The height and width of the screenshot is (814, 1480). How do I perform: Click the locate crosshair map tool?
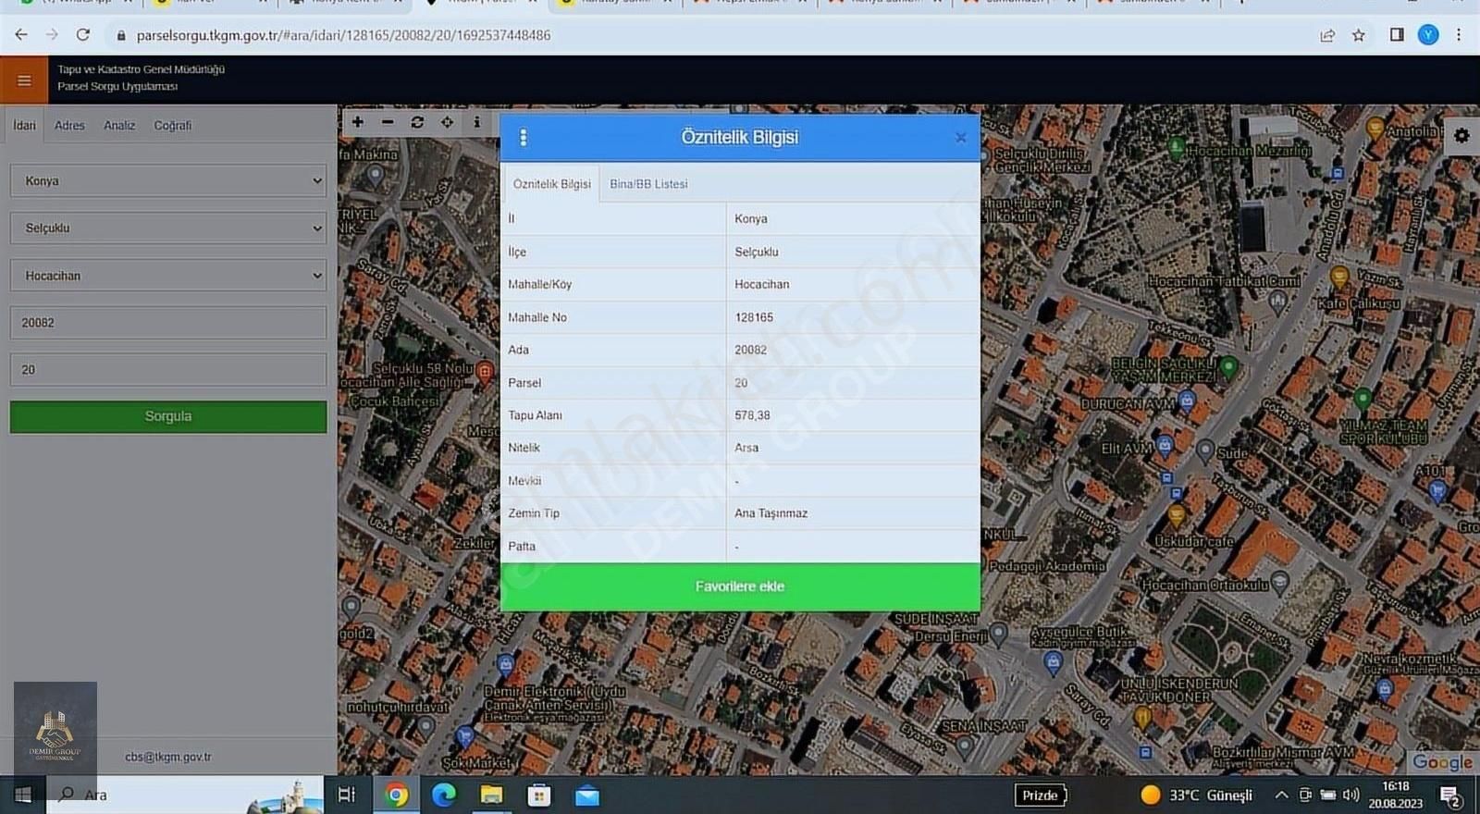[x=447, y=122]
